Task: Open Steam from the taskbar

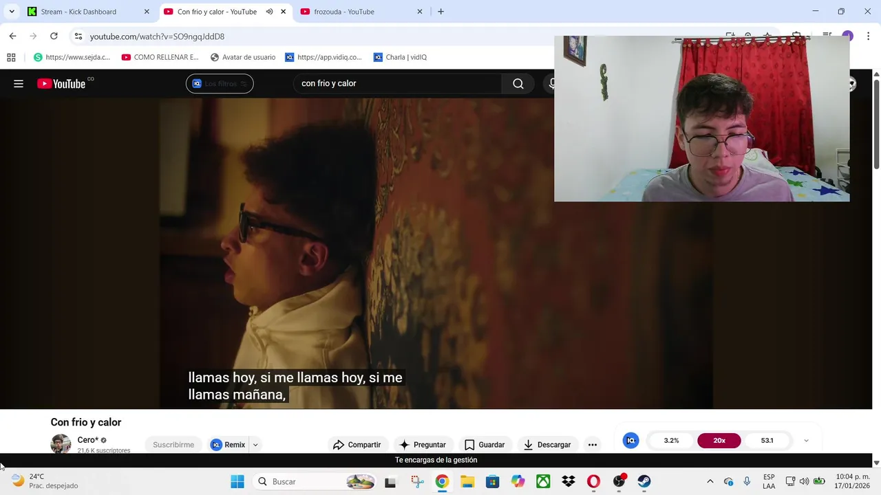Action: point(644,481)
